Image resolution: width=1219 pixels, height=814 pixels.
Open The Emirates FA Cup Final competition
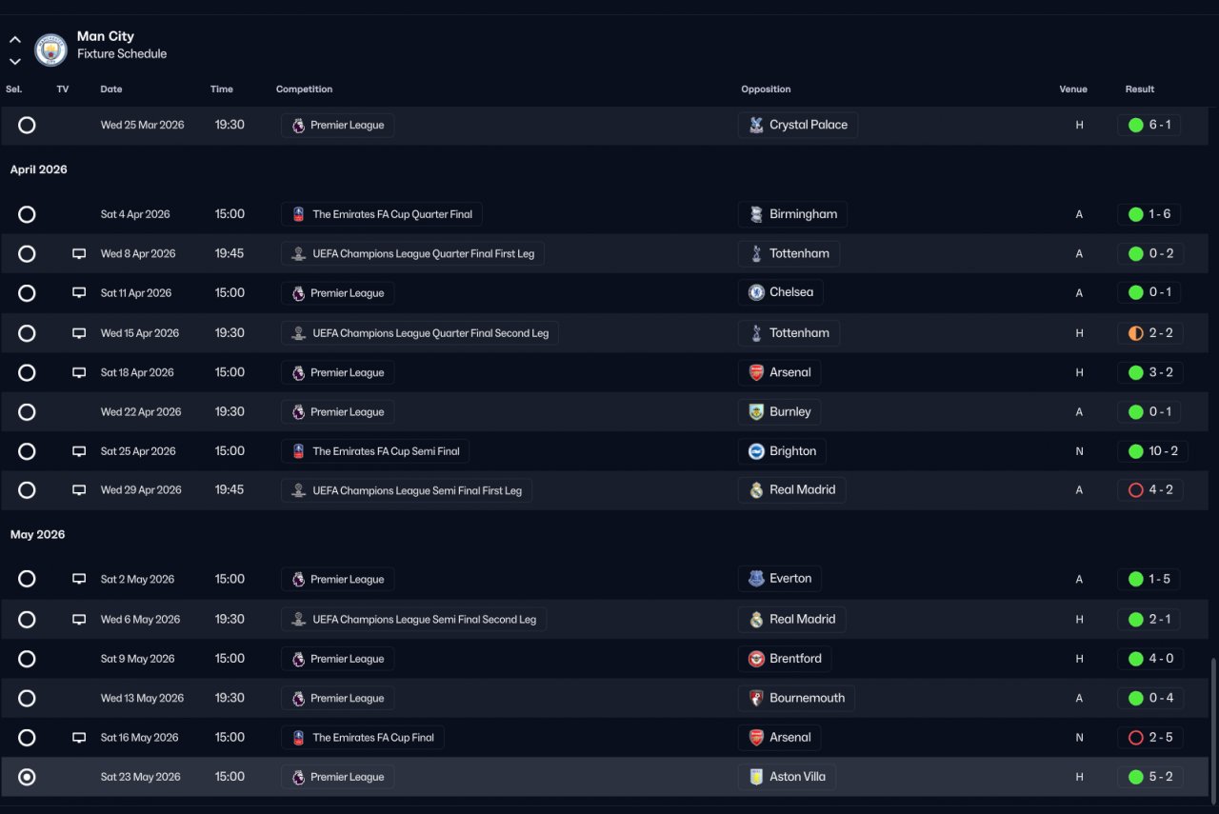coord(363,738)
